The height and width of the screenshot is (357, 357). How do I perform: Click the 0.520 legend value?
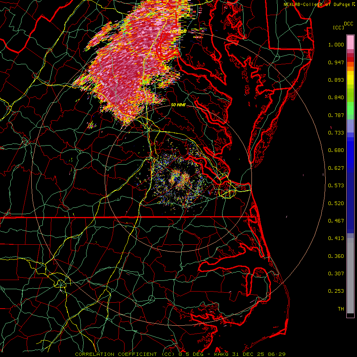click(x=336, y=203)
